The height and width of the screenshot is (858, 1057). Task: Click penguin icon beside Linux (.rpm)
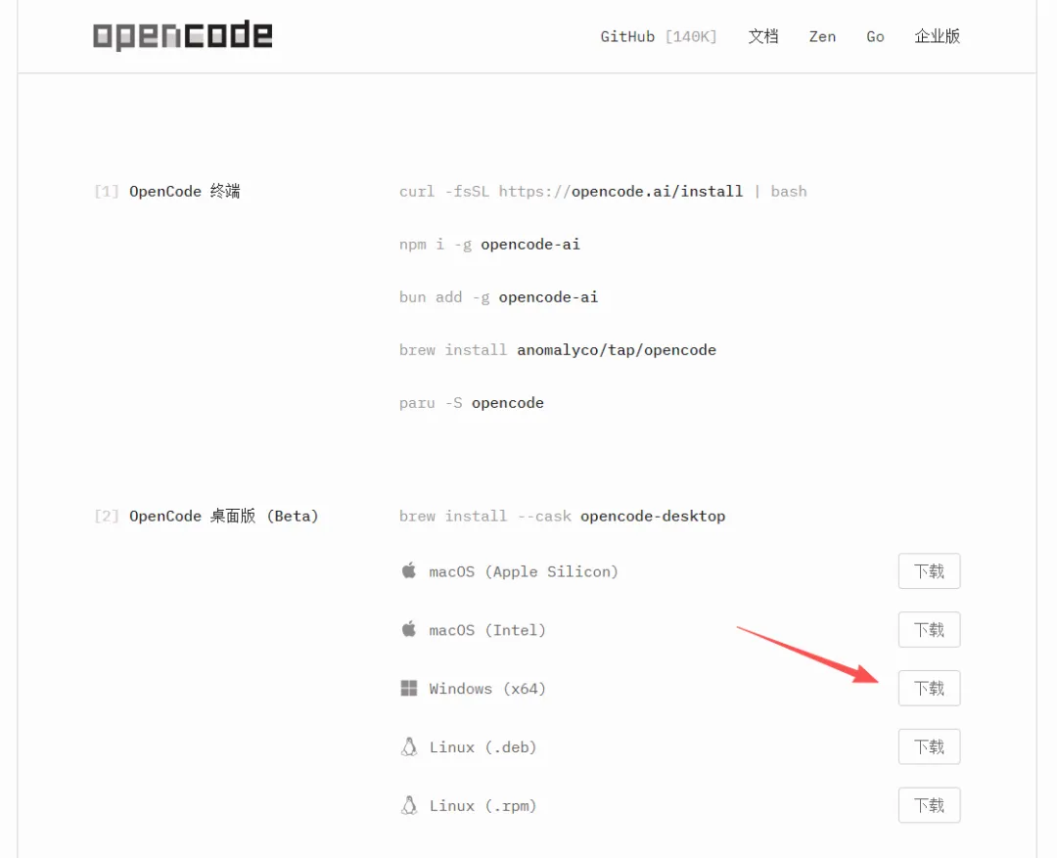point(408,805)
